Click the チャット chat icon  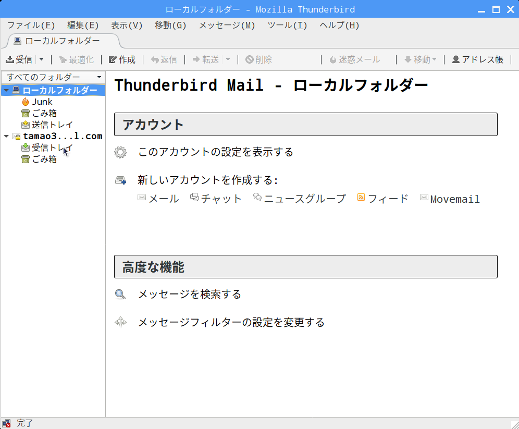point(194,197)
